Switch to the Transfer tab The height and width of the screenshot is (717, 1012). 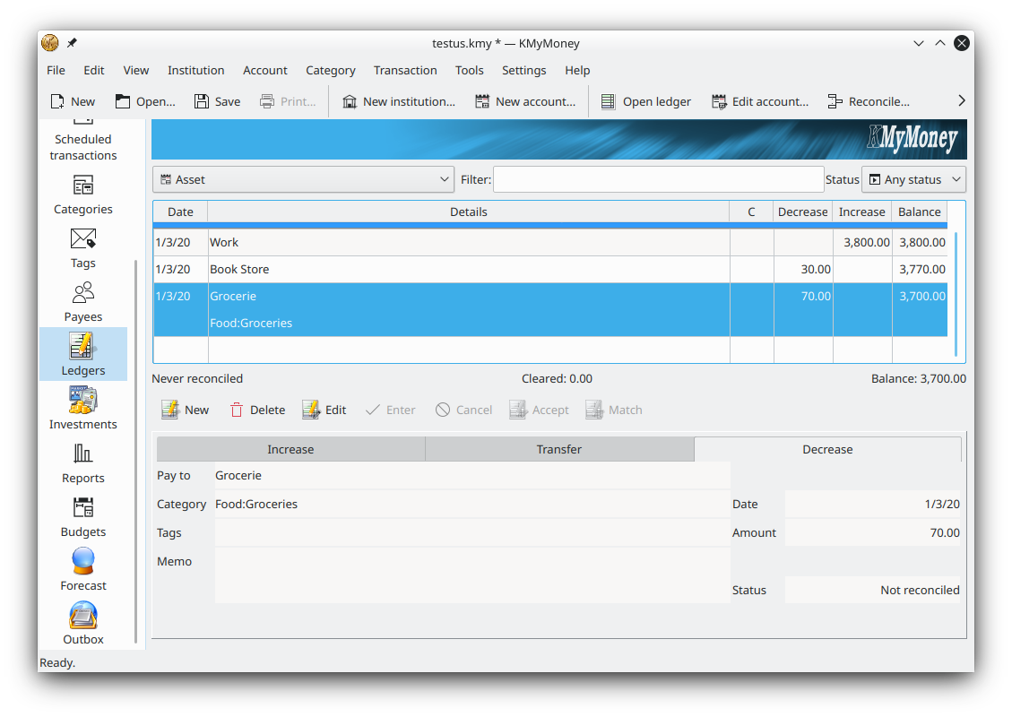558,449
